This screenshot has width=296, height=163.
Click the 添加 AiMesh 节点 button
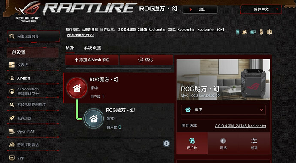92,60
